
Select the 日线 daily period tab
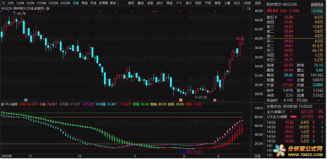(76, 3)
